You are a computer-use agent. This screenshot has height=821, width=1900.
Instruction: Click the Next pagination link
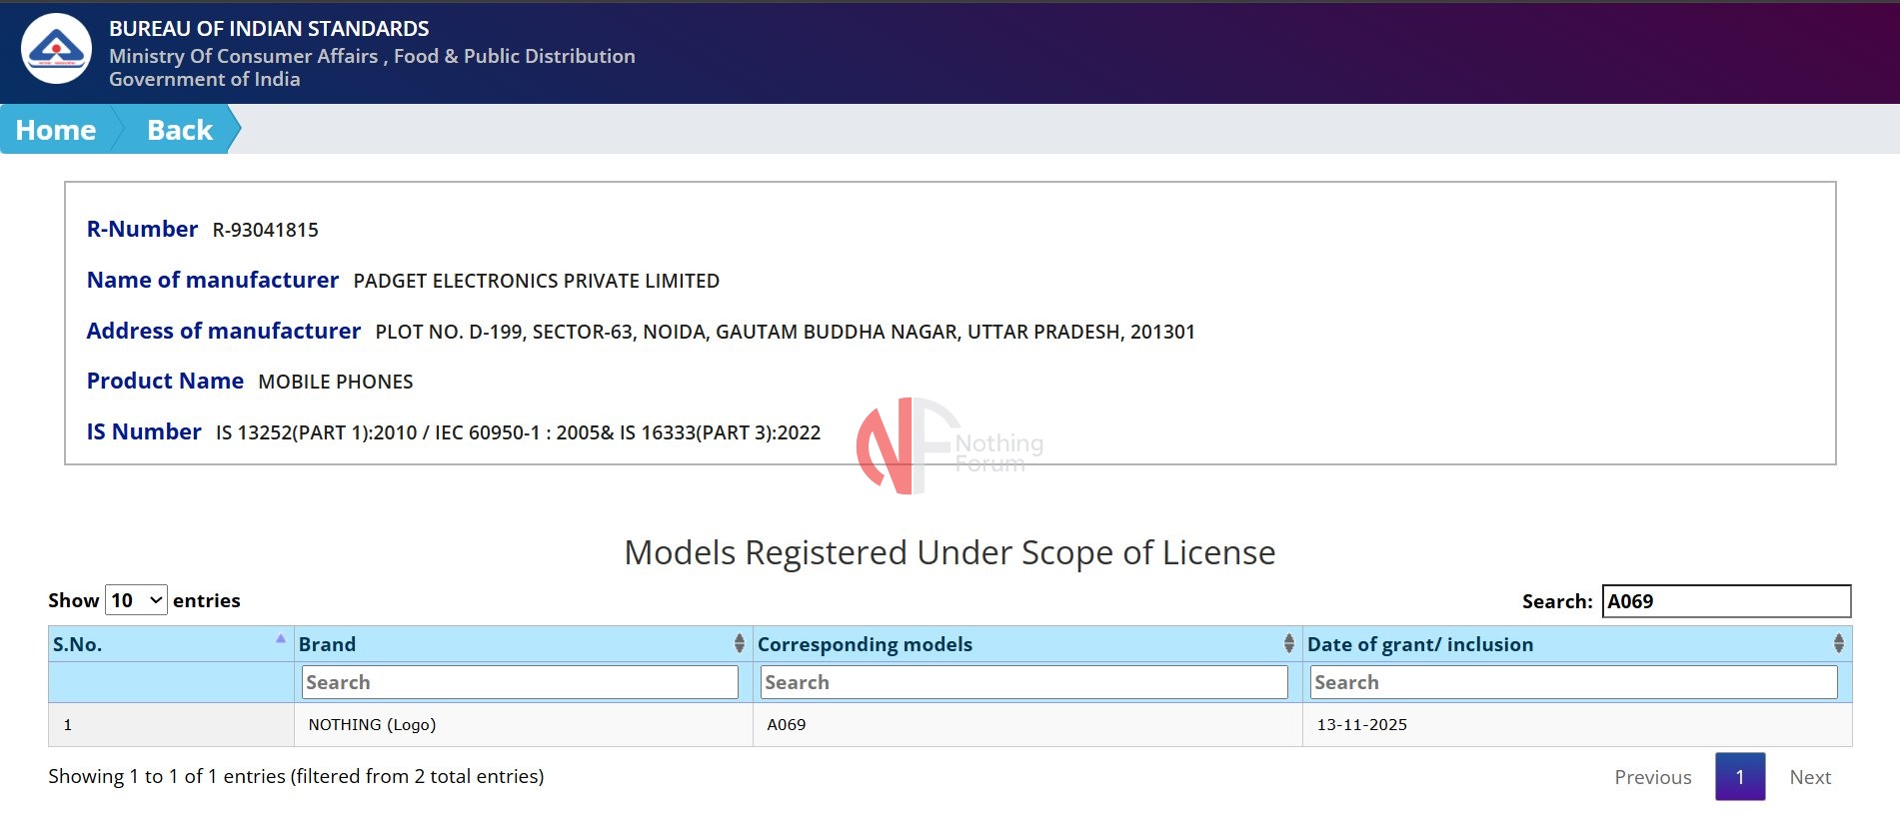[x=1809, y=777]
